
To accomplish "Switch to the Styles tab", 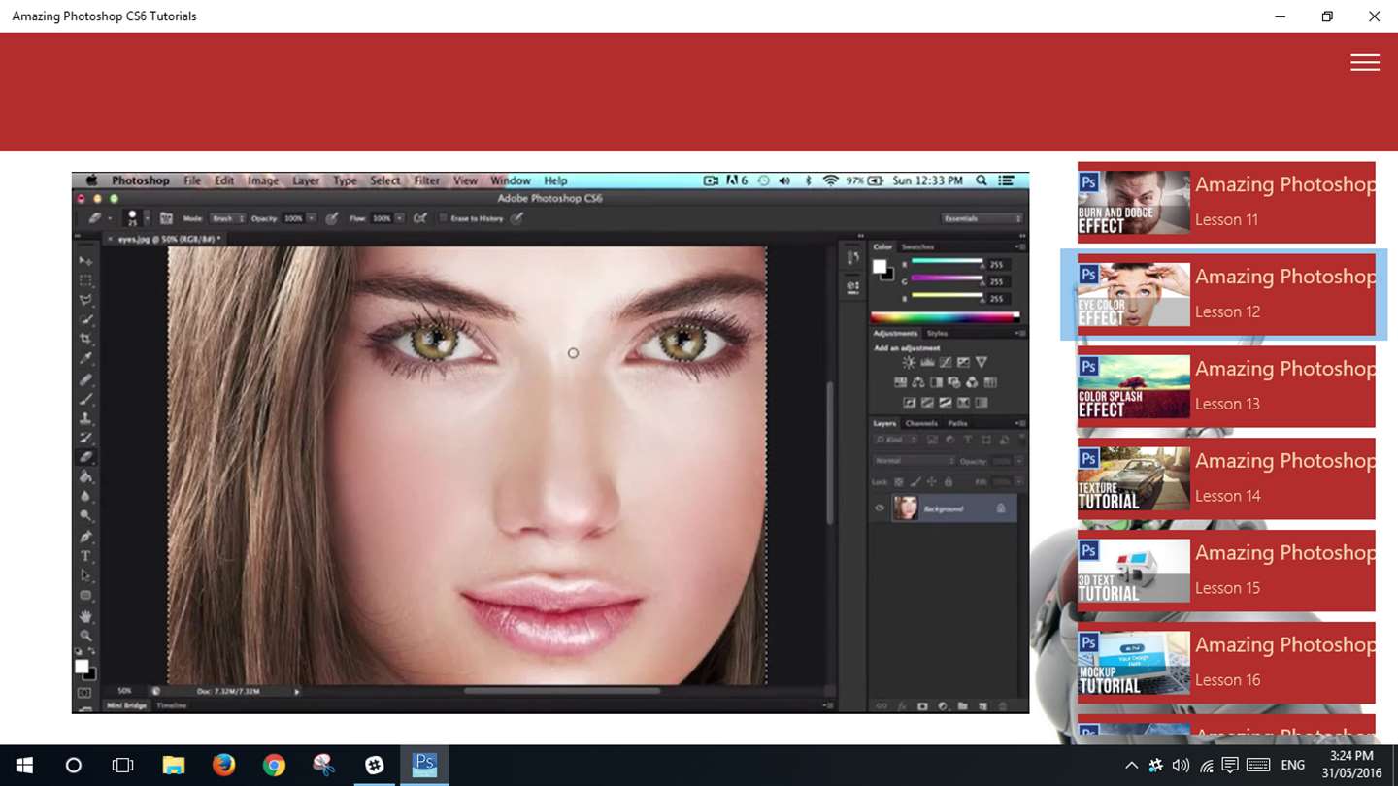I will (x=938, y=333).
